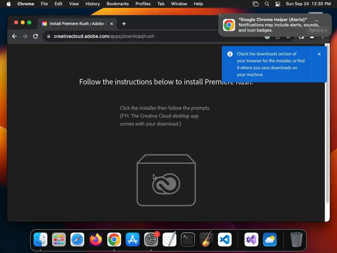Bookmark this page with the star icon
Image resolution: width=337 pixels, height=253 pixels.
click(288, 37)
